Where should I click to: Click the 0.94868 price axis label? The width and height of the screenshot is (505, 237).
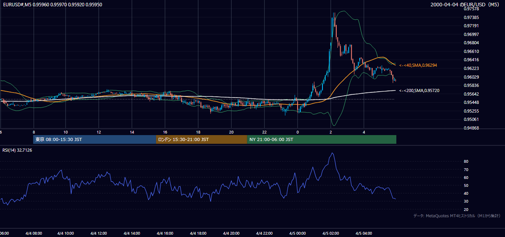pos(471,128)
